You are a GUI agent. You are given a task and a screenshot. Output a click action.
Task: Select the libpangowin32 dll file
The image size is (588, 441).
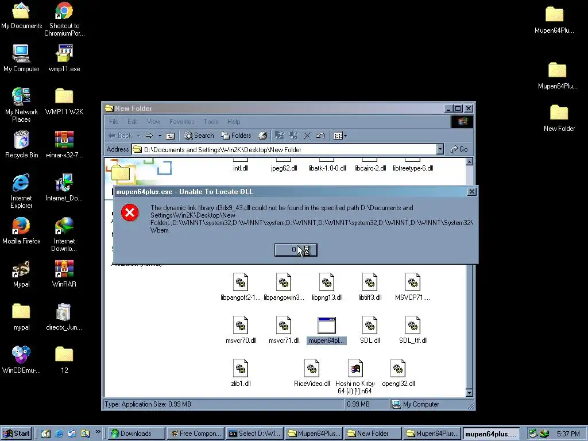[284, 287]
